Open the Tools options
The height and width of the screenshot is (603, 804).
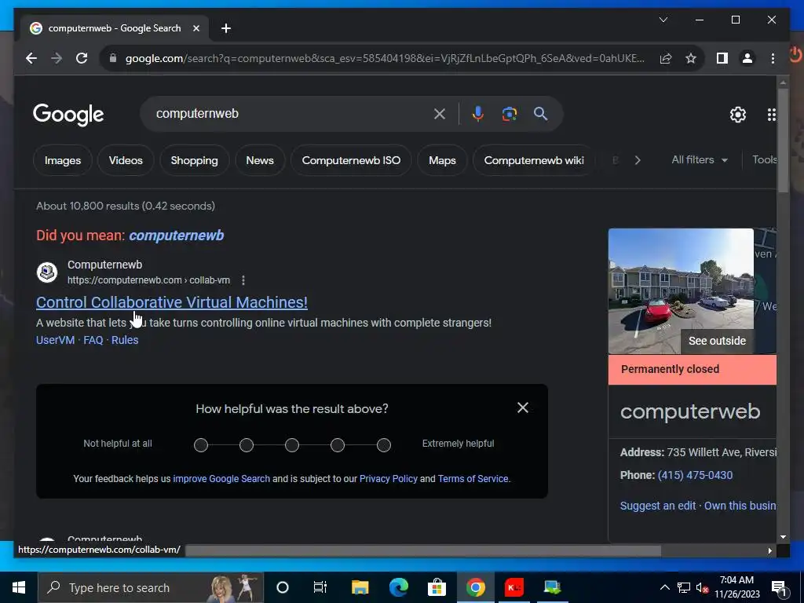pyautogui.click(x=764, y=160)
